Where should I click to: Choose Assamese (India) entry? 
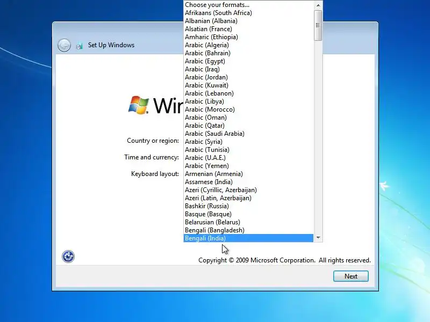click(248, 182)
